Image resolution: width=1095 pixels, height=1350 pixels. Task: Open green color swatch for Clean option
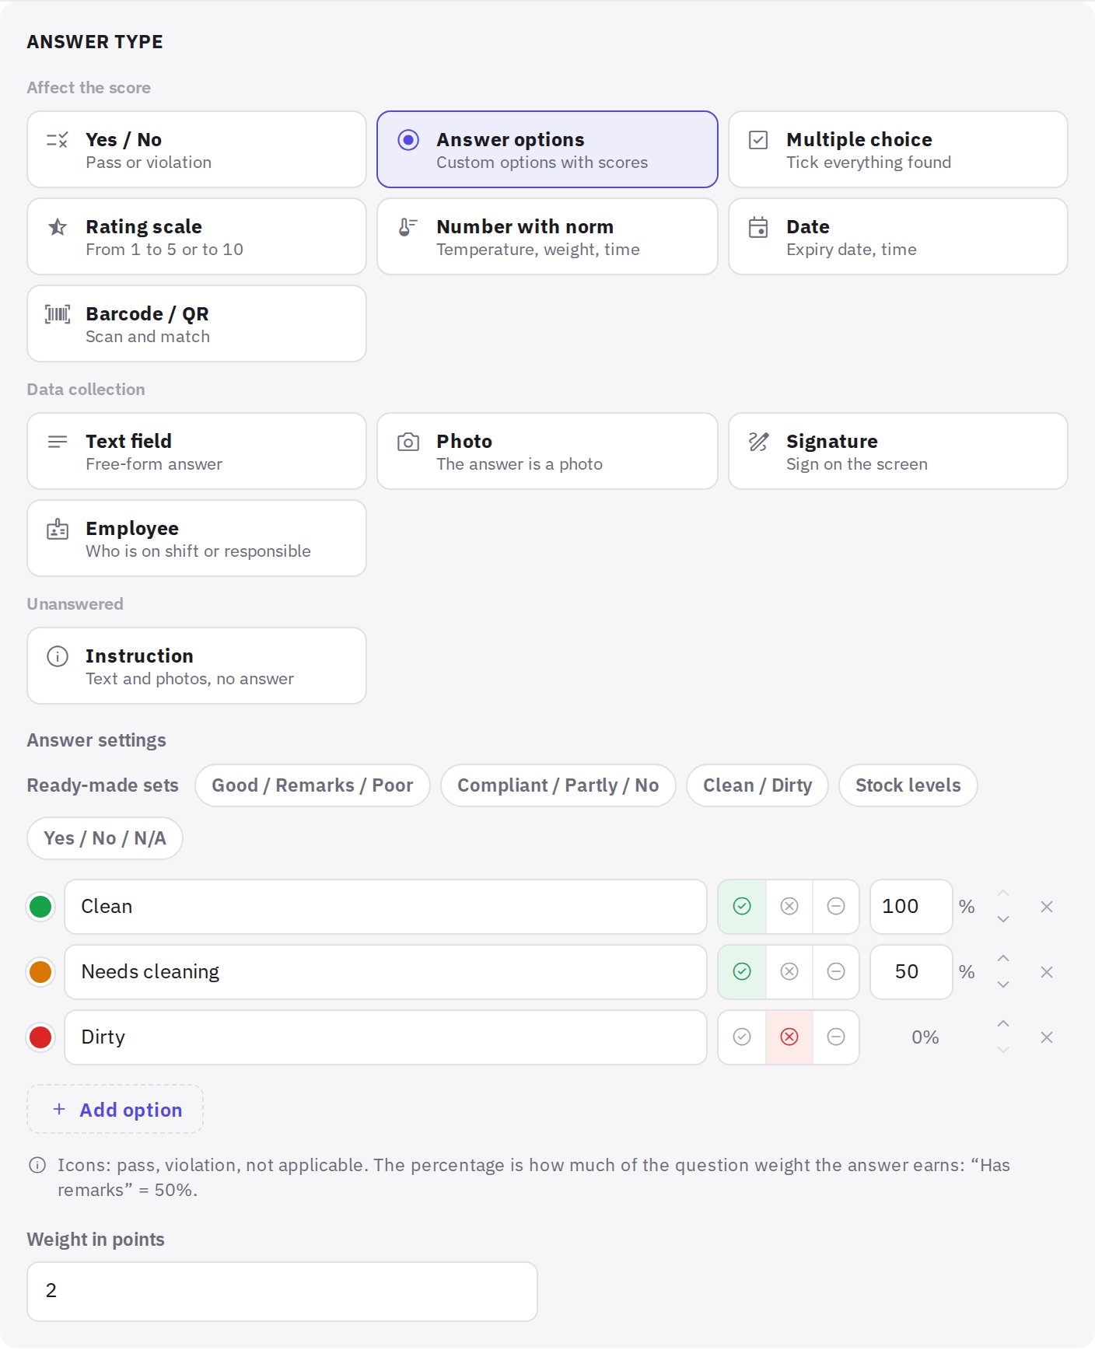point(40,907)
